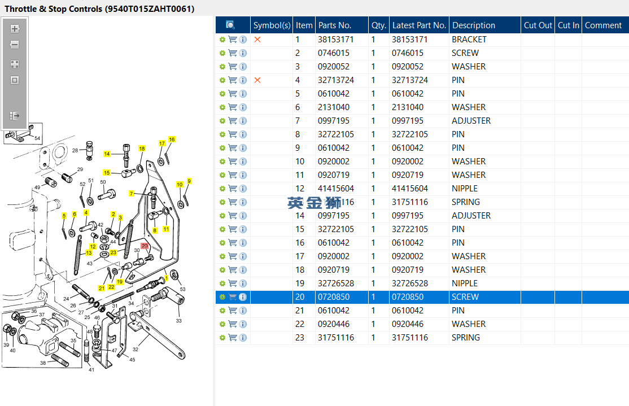The height and width of the screenshot is (406, 629).
Task: Click description ADJUSTER in item 7 row
Action: tap(471, 121)
